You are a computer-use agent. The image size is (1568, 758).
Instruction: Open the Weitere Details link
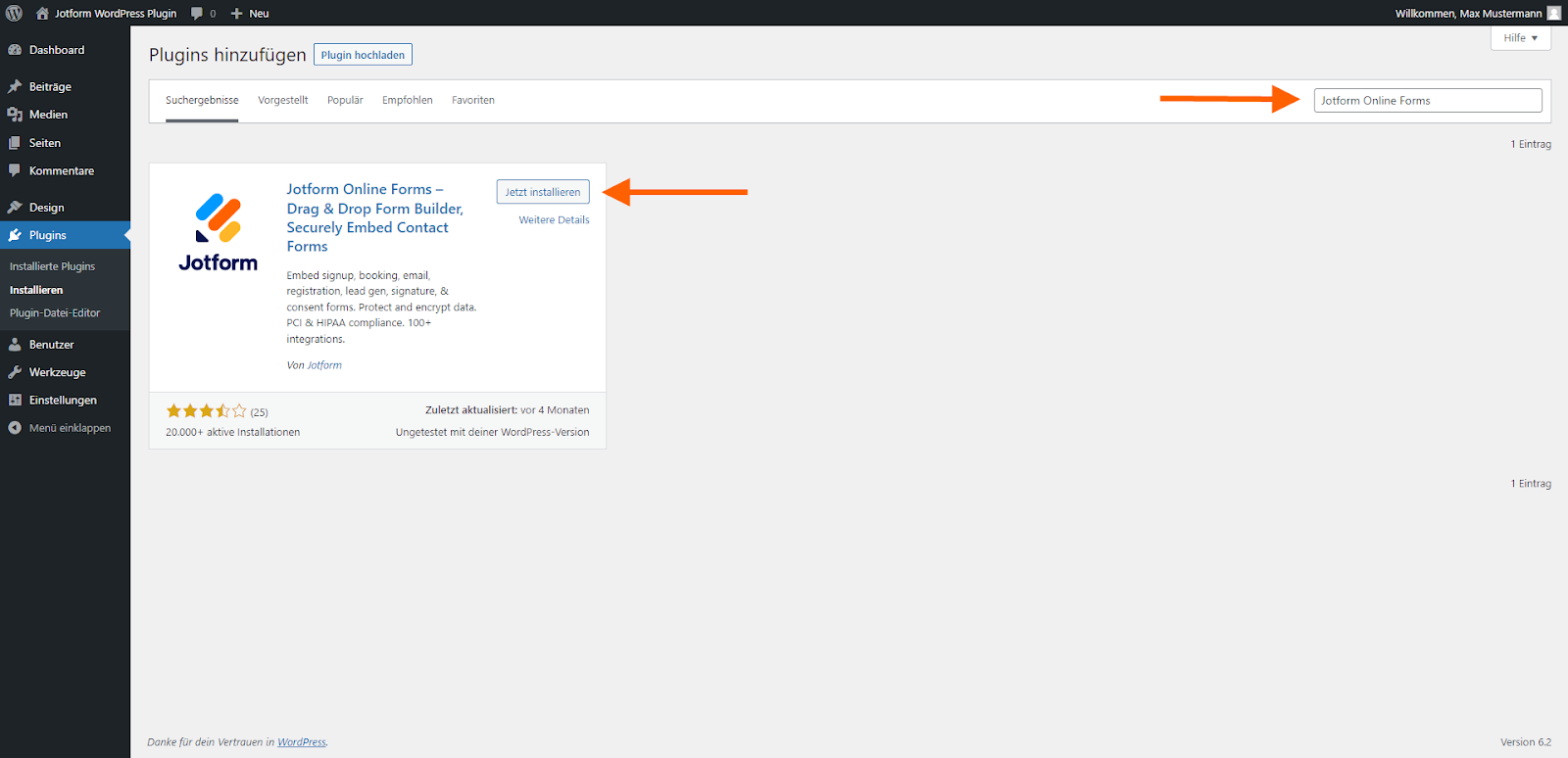pos(555,220)
